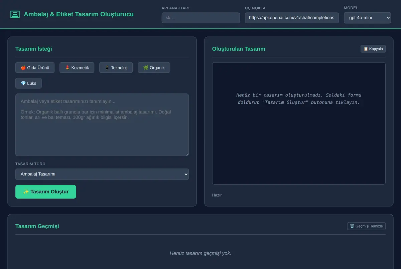
Task: Click the Tasarım Oluştur button
Action: pos(46,192)
